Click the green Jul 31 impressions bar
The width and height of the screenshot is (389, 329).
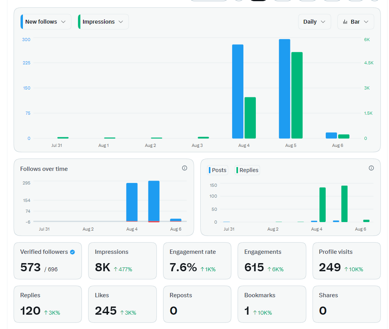coord(63,138)
